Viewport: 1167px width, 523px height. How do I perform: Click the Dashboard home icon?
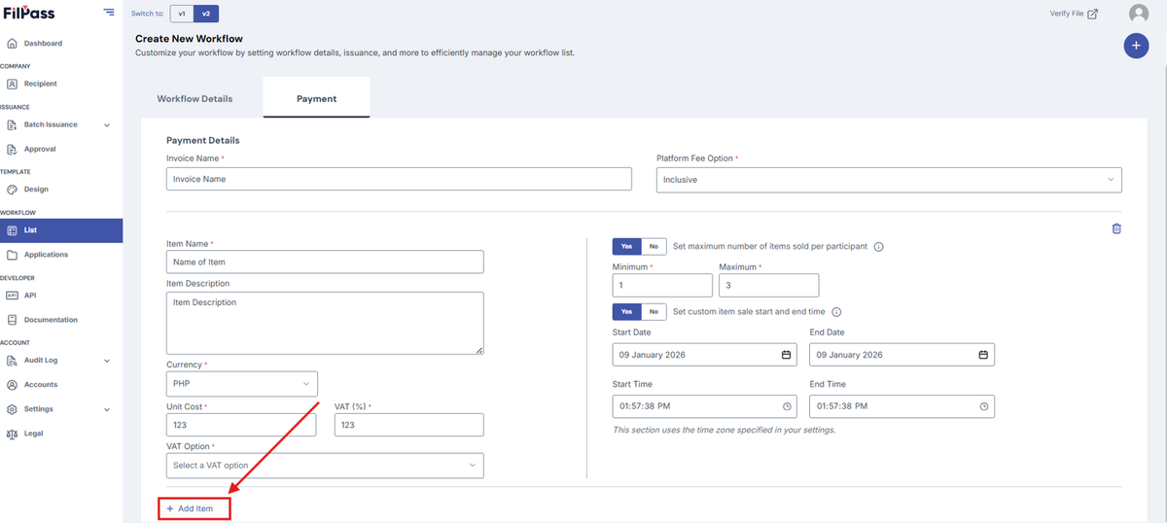pos(12,44)
